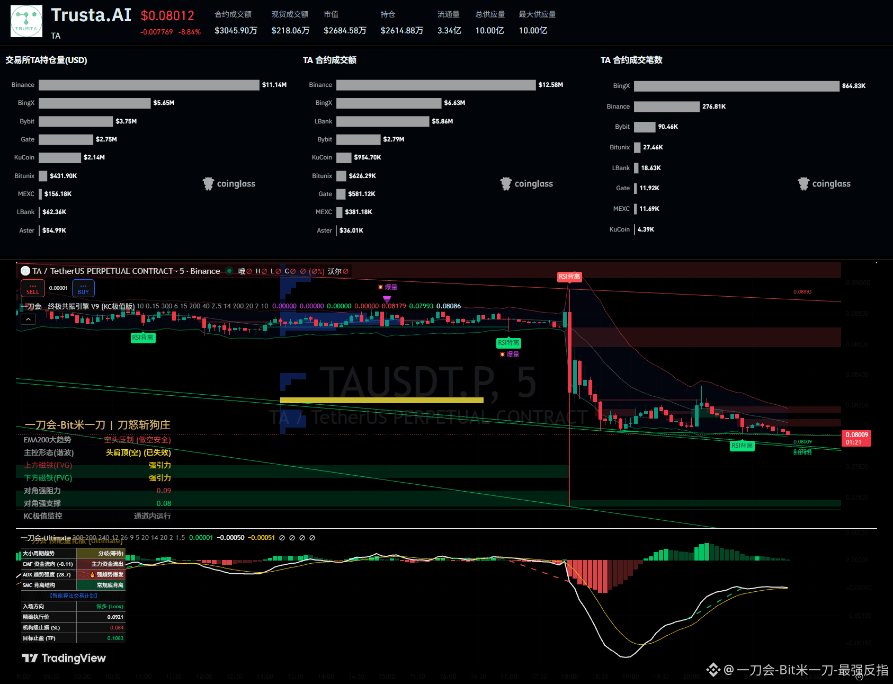Click the 持仓 $2614.88万 stat

pyautogui.click(x=401, y=23)
